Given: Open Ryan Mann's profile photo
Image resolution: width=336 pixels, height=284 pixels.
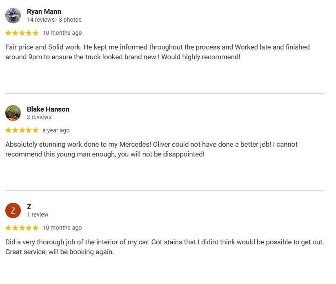Looking at the screenshot, I should click(13, 16).
